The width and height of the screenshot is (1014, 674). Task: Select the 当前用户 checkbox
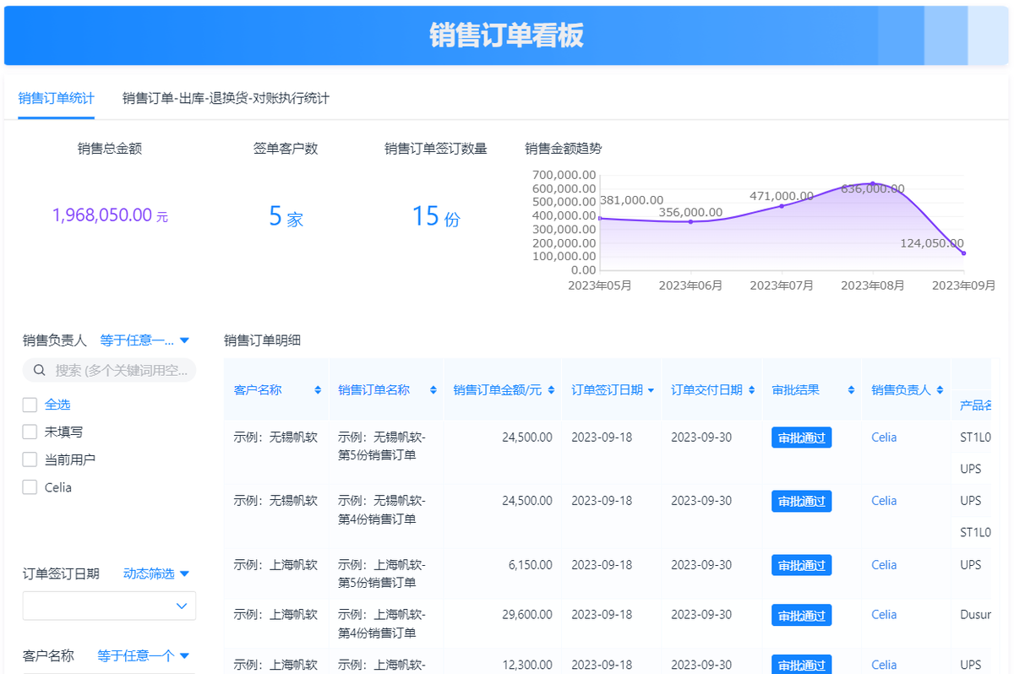click(30, 460)
